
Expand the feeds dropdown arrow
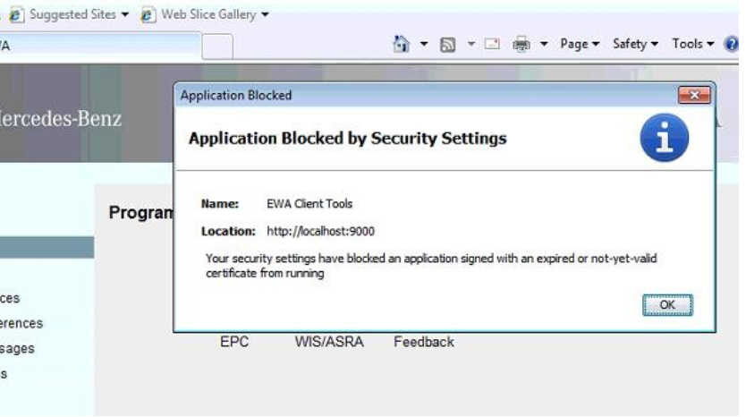click(x=471, y=44)
